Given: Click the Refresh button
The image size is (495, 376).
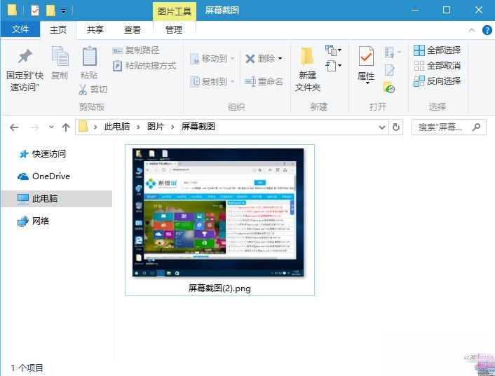Looking at the screenshot, I should (x=396, y=127).
